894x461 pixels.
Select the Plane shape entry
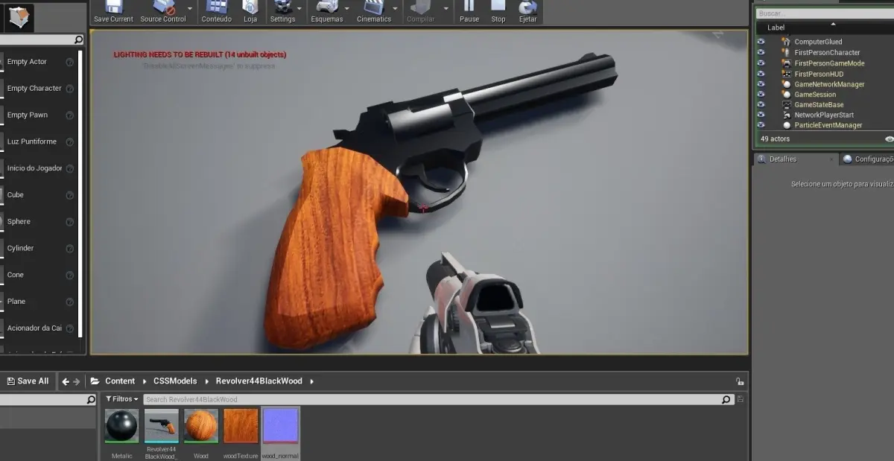[x=16, y=302]
